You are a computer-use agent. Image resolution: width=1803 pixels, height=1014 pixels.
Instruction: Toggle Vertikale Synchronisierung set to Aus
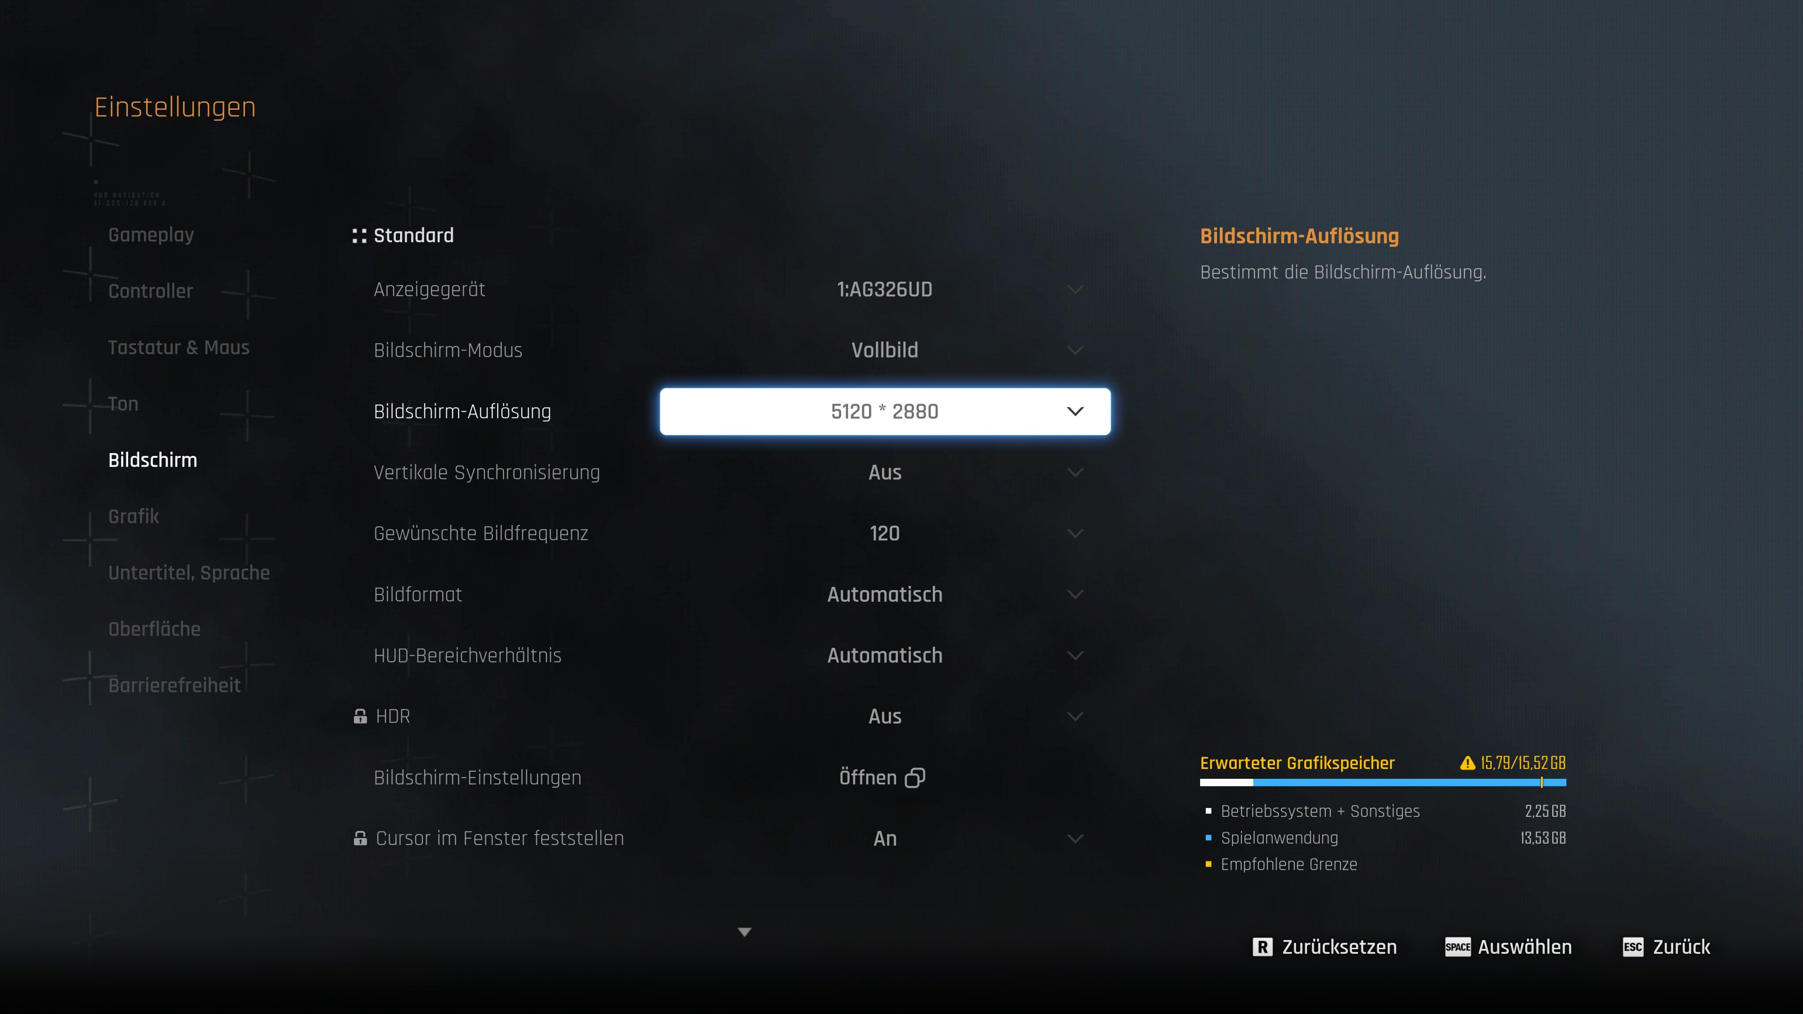tap(885, 472)
